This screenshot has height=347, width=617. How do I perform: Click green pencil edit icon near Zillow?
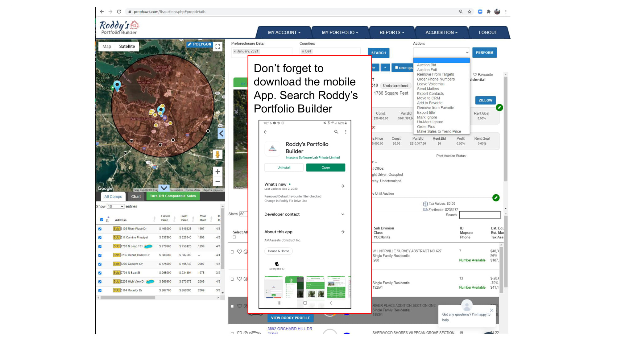(x=499, y=108)
